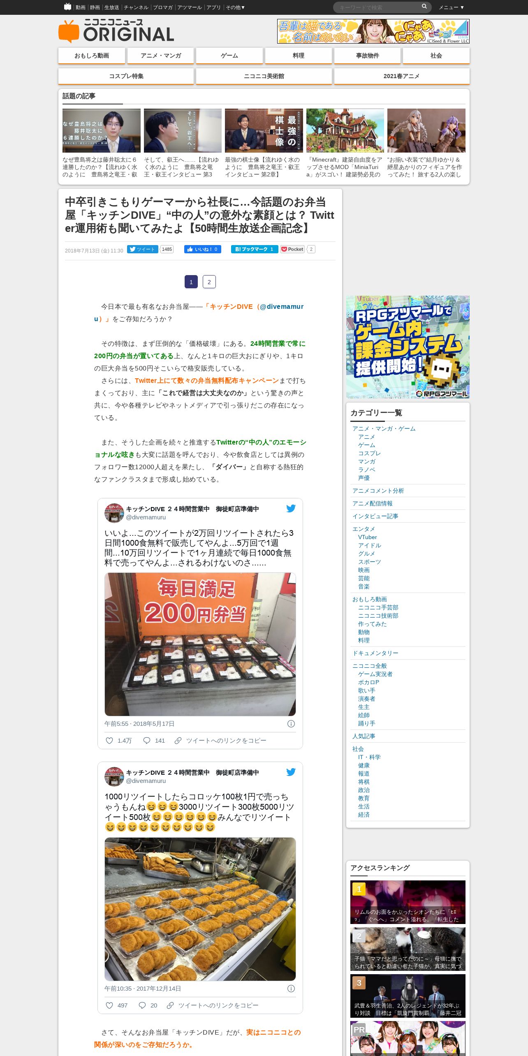
Task: Click the ツイート share button
Action: [142, 249]
